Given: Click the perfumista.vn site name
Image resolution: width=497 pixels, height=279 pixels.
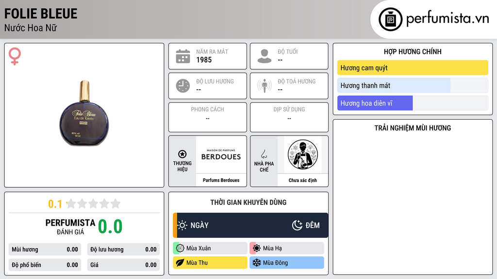Looking at the screenshot, I should coord(447,18).
